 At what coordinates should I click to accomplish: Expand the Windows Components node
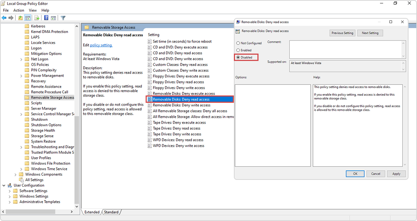[x=16, y=174]
